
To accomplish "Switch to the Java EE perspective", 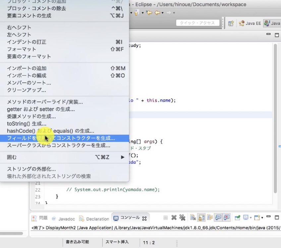I will click(250, 24).
